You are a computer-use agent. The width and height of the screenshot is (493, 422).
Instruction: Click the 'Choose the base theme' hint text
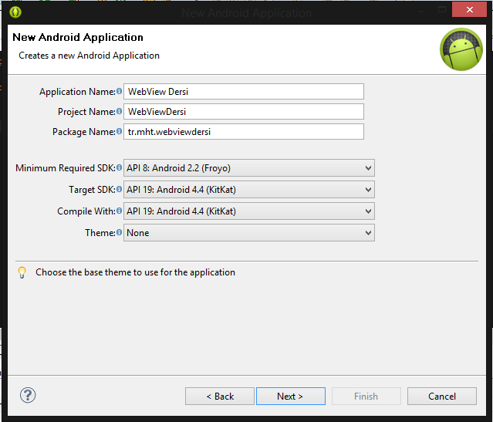click(135, 272)
